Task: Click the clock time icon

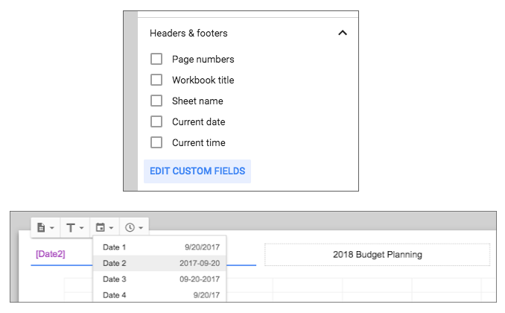Action: coord(130,227)
